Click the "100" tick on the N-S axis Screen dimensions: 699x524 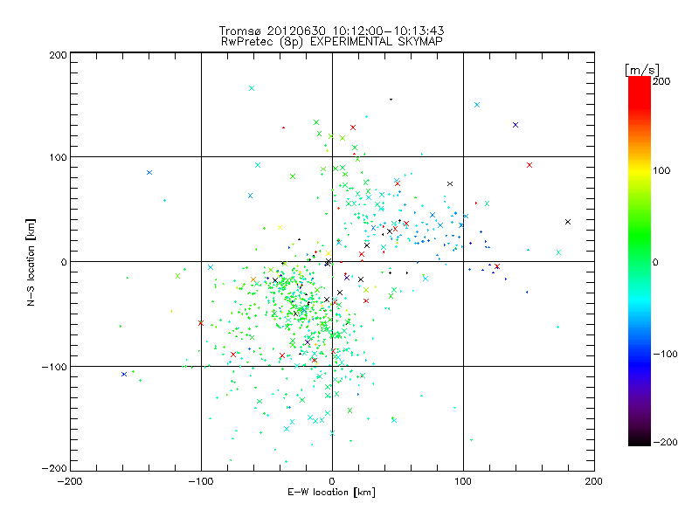(58, 157)
